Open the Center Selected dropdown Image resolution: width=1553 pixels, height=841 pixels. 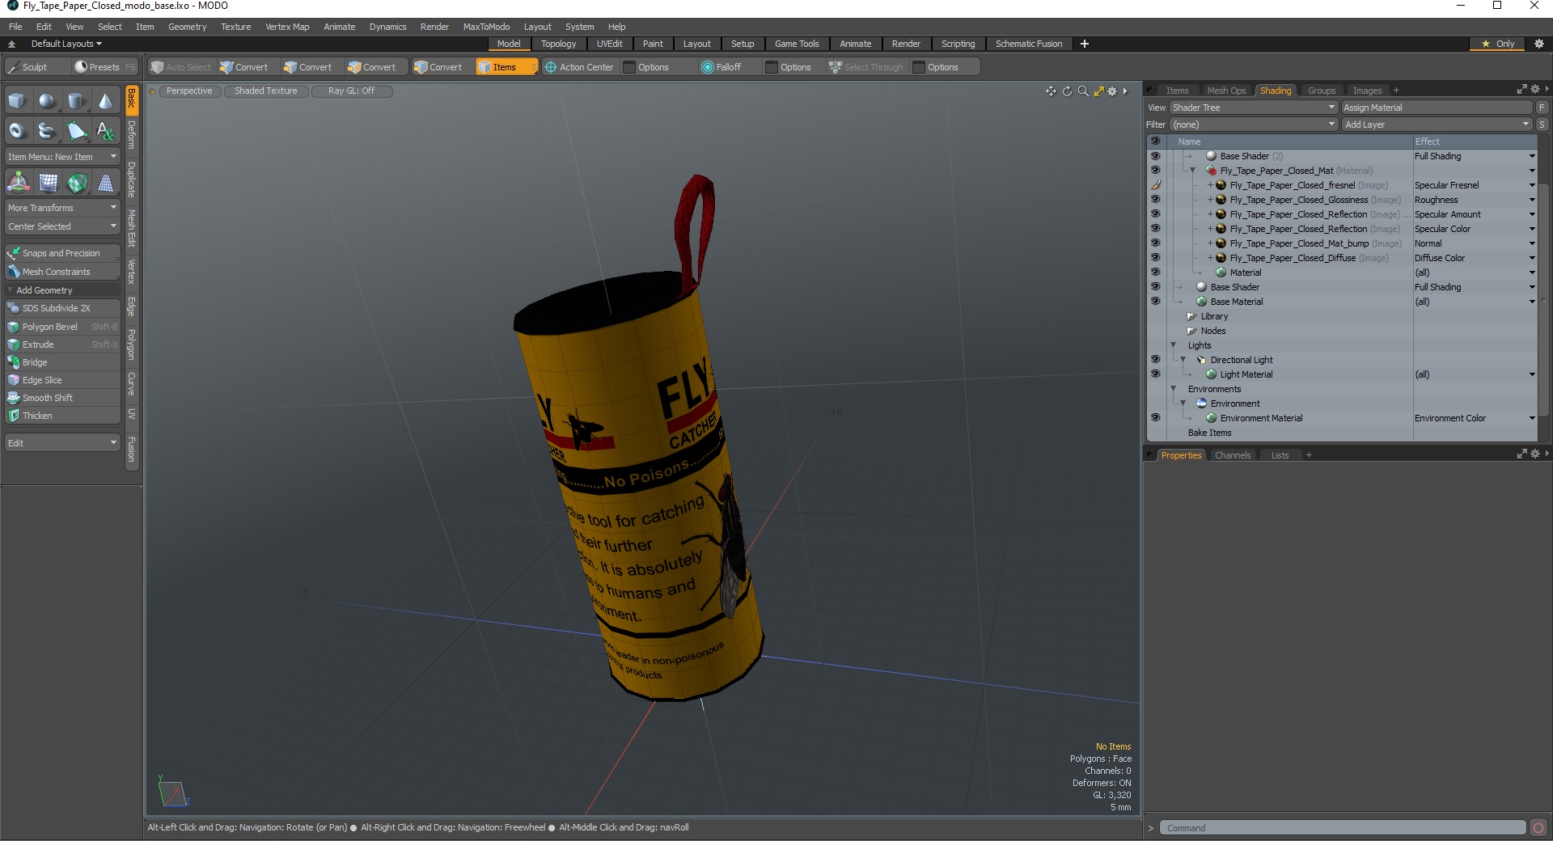click(62, 226)
